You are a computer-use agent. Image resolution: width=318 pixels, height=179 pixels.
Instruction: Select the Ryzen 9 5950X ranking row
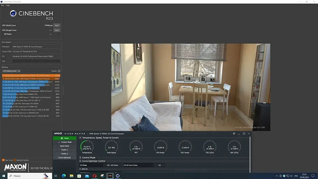point(31,85)
